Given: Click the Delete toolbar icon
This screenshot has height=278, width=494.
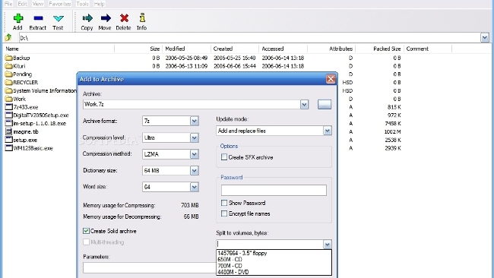Looking at the screenshot, I should 124,18.
